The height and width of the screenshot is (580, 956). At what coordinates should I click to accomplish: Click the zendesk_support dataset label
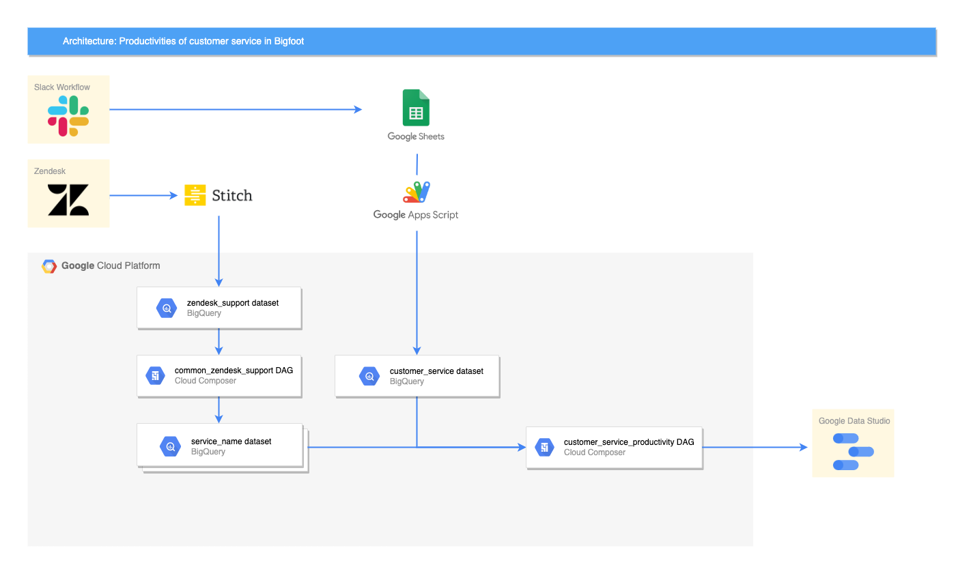[232, 303]
